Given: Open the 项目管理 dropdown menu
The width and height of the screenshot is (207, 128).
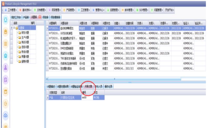Looking at the screenshot, I should click(x=54, y=10).
